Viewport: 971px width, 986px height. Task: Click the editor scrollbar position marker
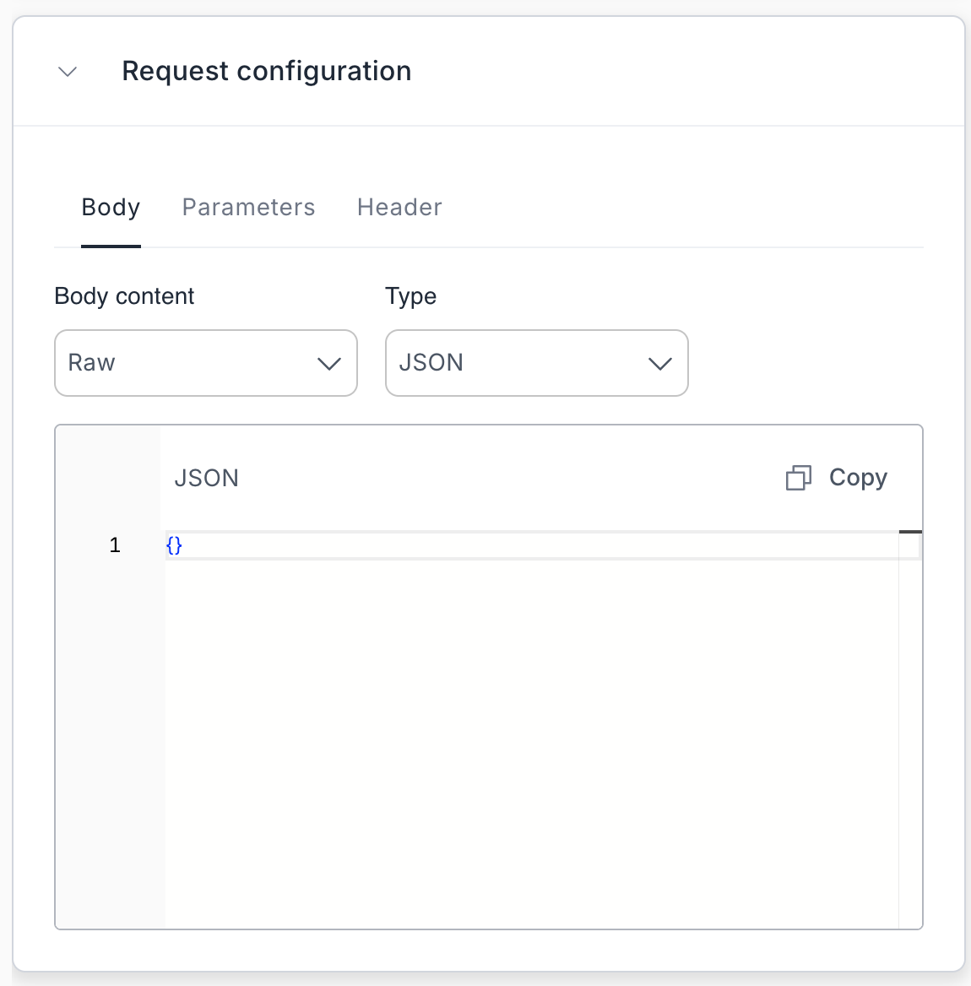point(910,532)
